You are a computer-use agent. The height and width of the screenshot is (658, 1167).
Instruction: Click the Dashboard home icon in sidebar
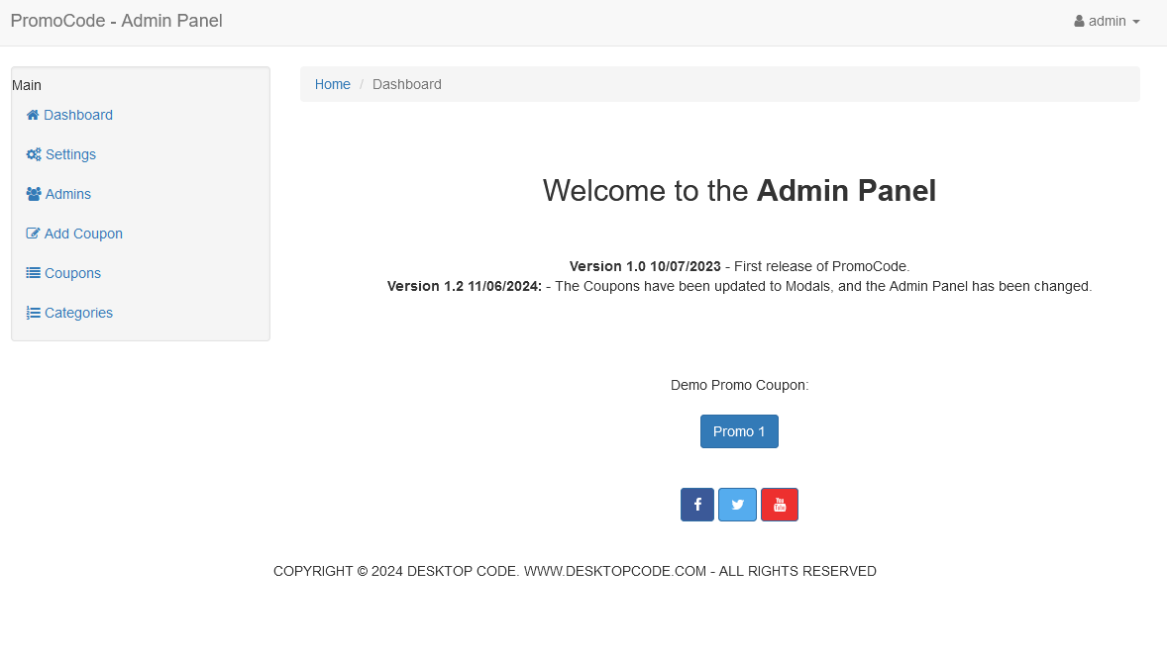pos(33,115)
